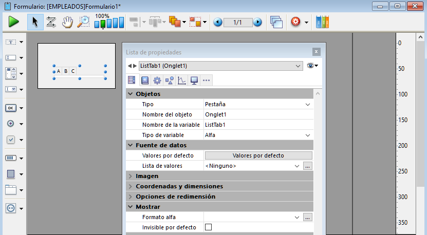Click ellipsis button next to 'Lista de valores'
The height and width of the screenshot is (235, 427).
[x=307, y=166]
